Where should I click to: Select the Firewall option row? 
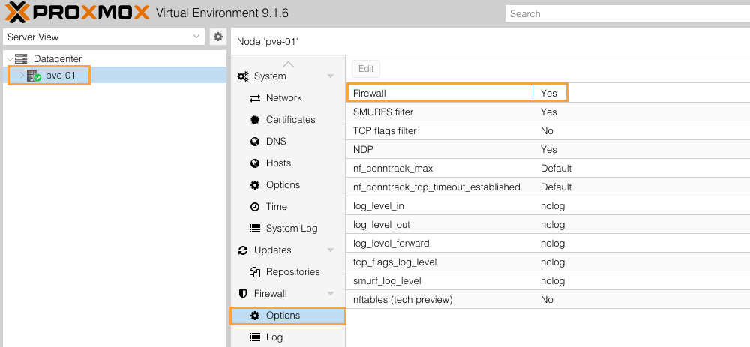(x=547, y=93)
